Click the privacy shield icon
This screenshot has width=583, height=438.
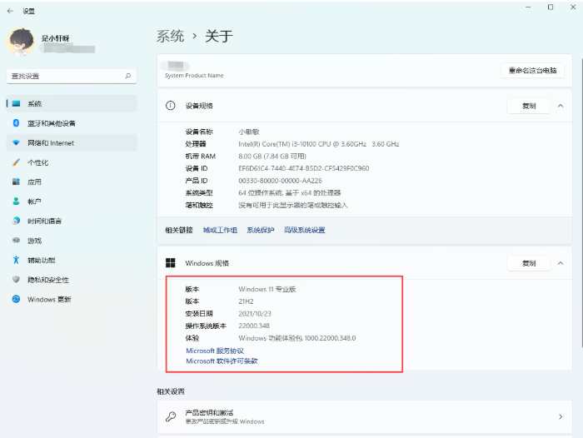coord(16,279)
